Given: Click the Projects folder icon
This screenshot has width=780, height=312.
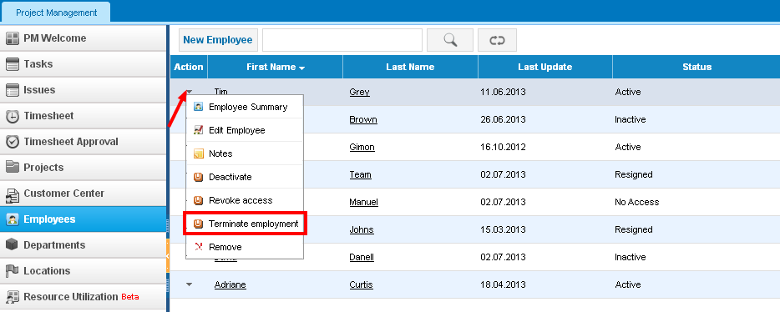Looking at the screenshot, I should 13,168.
